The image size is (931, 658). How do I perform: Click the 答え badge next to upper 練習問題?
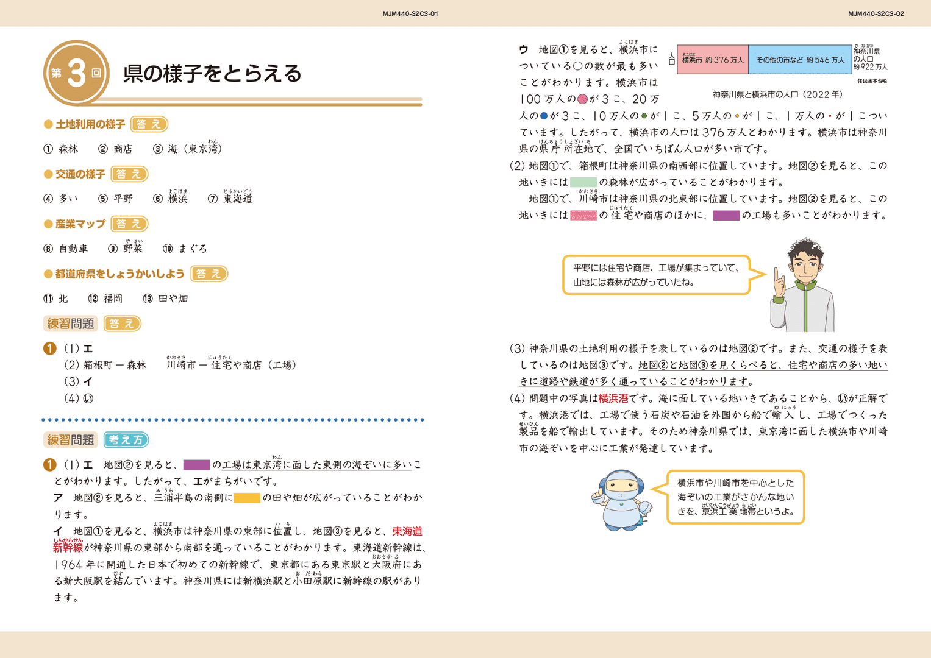point(122,324)
